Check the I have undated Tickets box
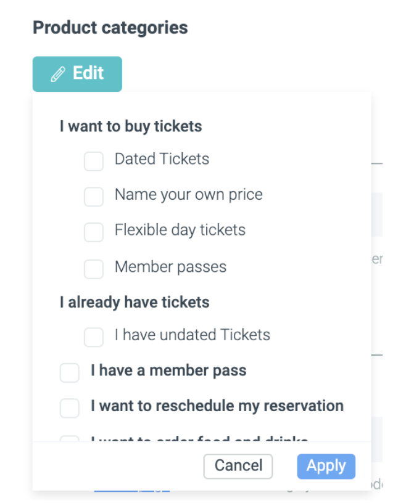This screenshot has height=503, width=406. point(94,337)
